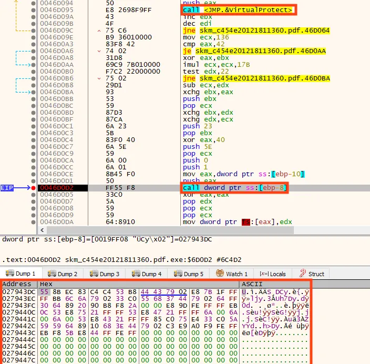Select address 0046D0D2 in disassembly

coord(57,188)
